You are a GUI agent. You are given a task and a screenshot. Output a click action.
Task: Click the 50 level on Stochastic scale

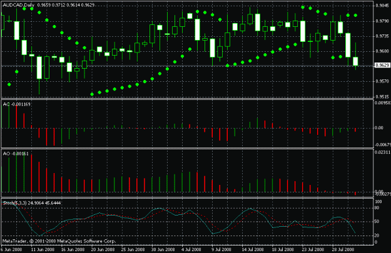[x=377, y=221]
